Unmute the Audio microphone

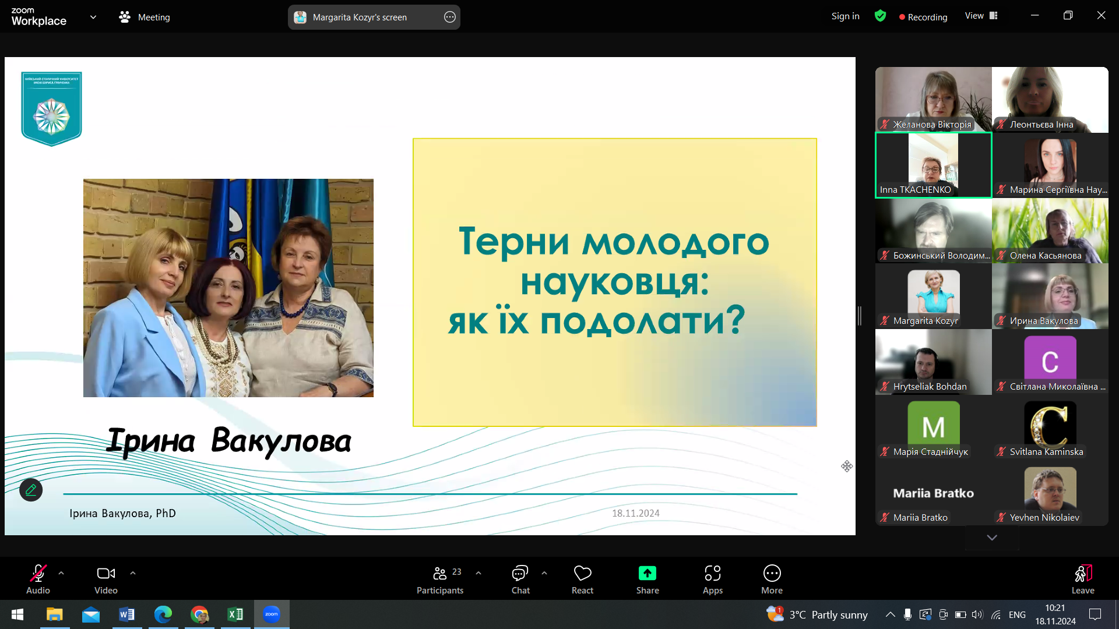(x=38, y=574)
